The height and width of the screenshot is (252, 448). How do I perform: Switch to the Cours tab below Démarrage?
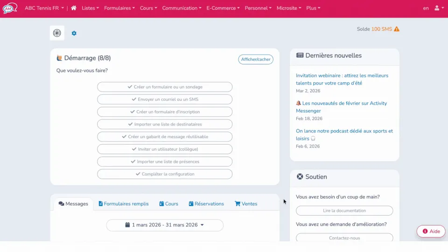168,204
